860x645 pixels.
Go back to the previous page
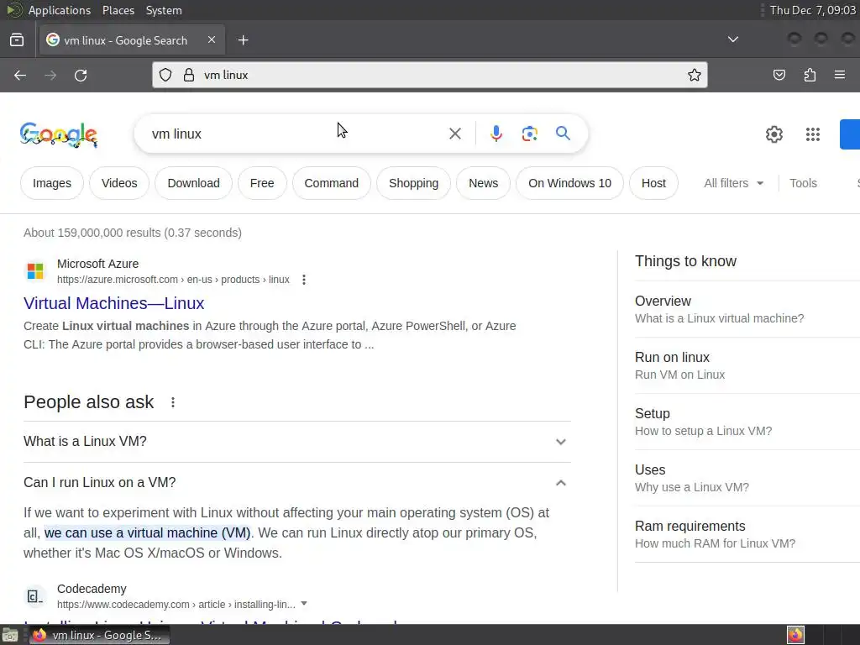(20, 75)
